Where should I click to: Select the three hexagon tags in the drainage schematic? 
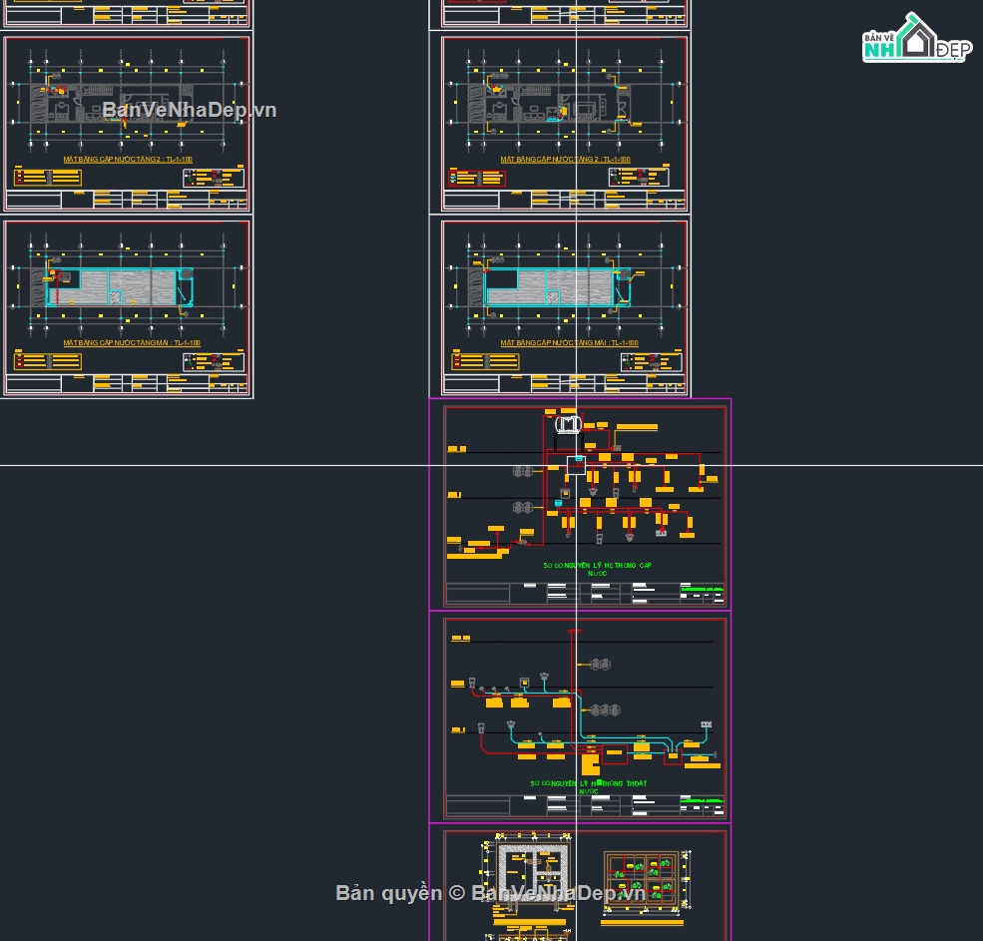(x=605, y=709)
